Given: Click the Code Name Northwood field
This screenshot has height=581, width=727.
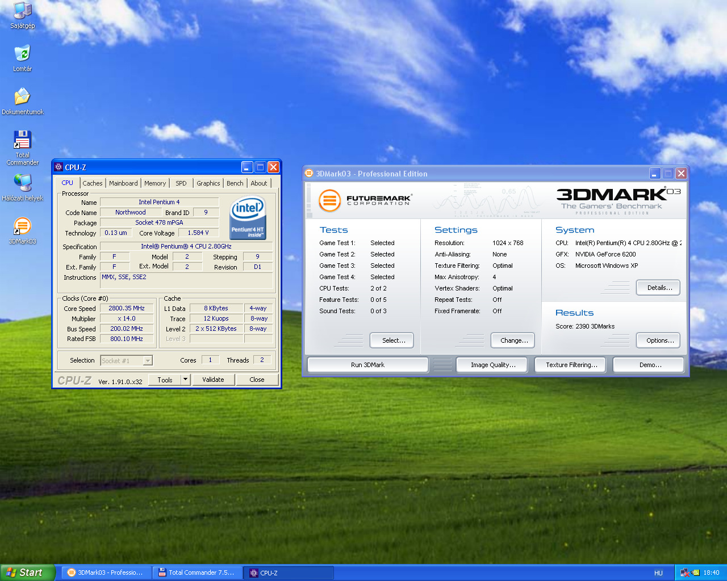Looking at the screenshot, I should pos(131,212).
